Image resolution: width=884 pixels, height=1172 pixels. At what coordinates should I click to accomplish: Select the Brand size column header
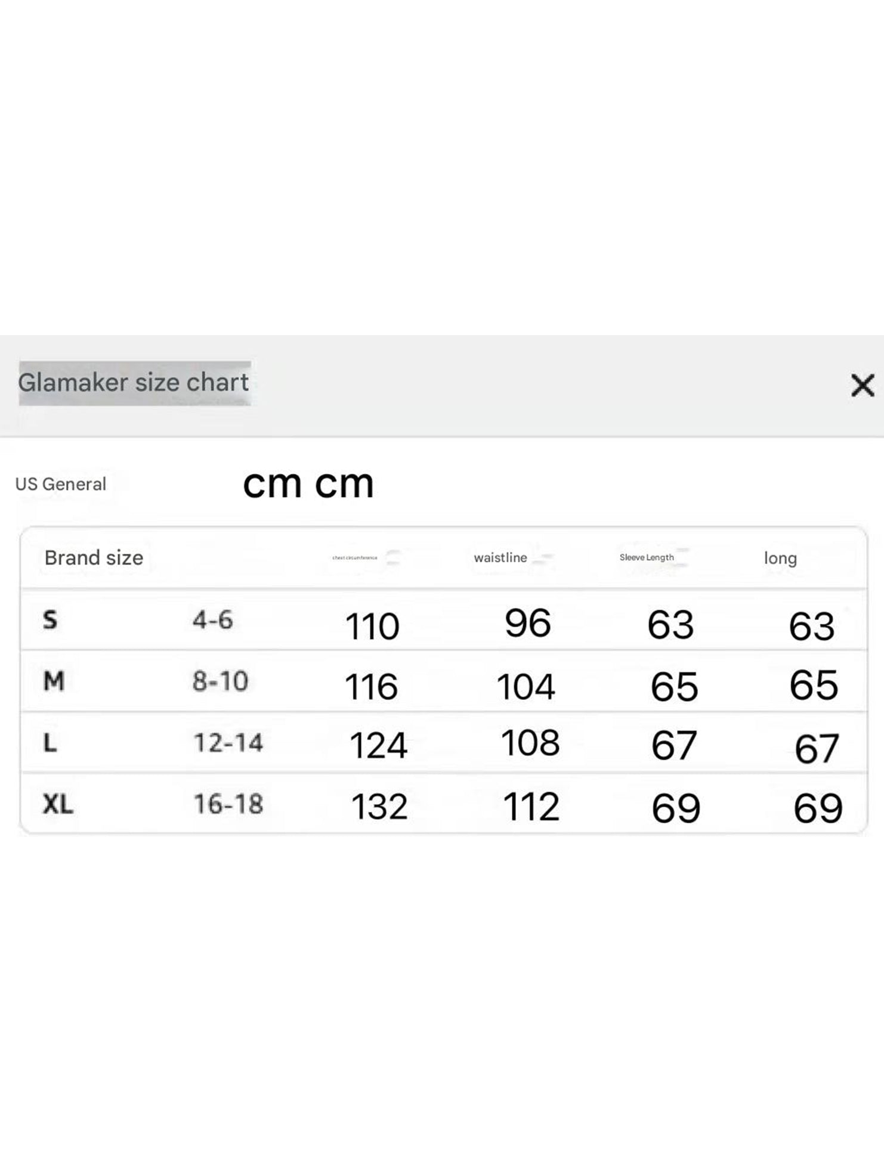pos(94,558)
